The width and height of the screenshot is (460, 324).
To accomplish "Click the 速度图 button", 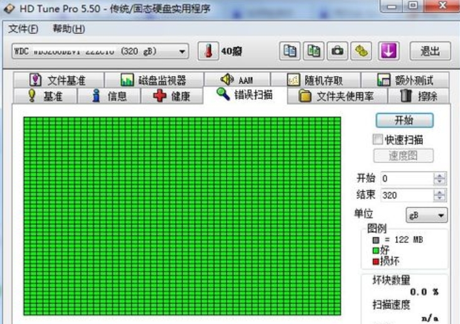I will click(404, 156).
